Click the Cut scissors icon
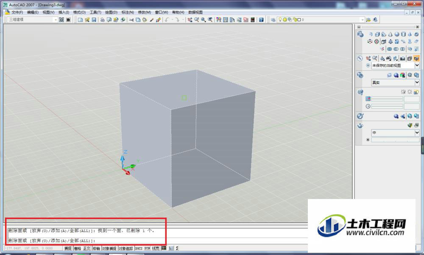Image resolution: width=424 pixels, height=255 pixels. click(x=131, y=20)
